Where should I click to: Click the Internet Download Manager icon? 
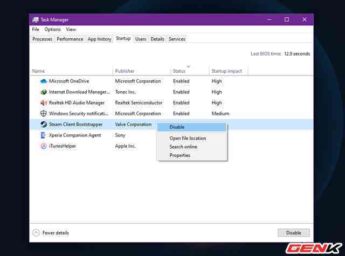pyautogui.click(x=44, y=92)
